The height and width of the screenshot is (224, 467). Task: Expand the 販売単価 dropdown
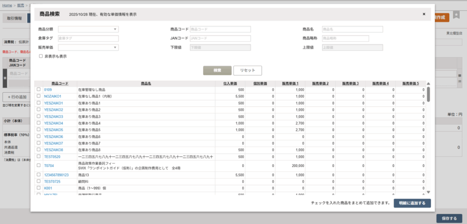point(88,47)
